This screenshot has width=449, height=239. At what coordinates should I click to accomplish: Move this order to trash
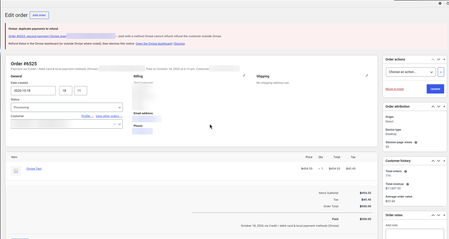click(395, 89)
